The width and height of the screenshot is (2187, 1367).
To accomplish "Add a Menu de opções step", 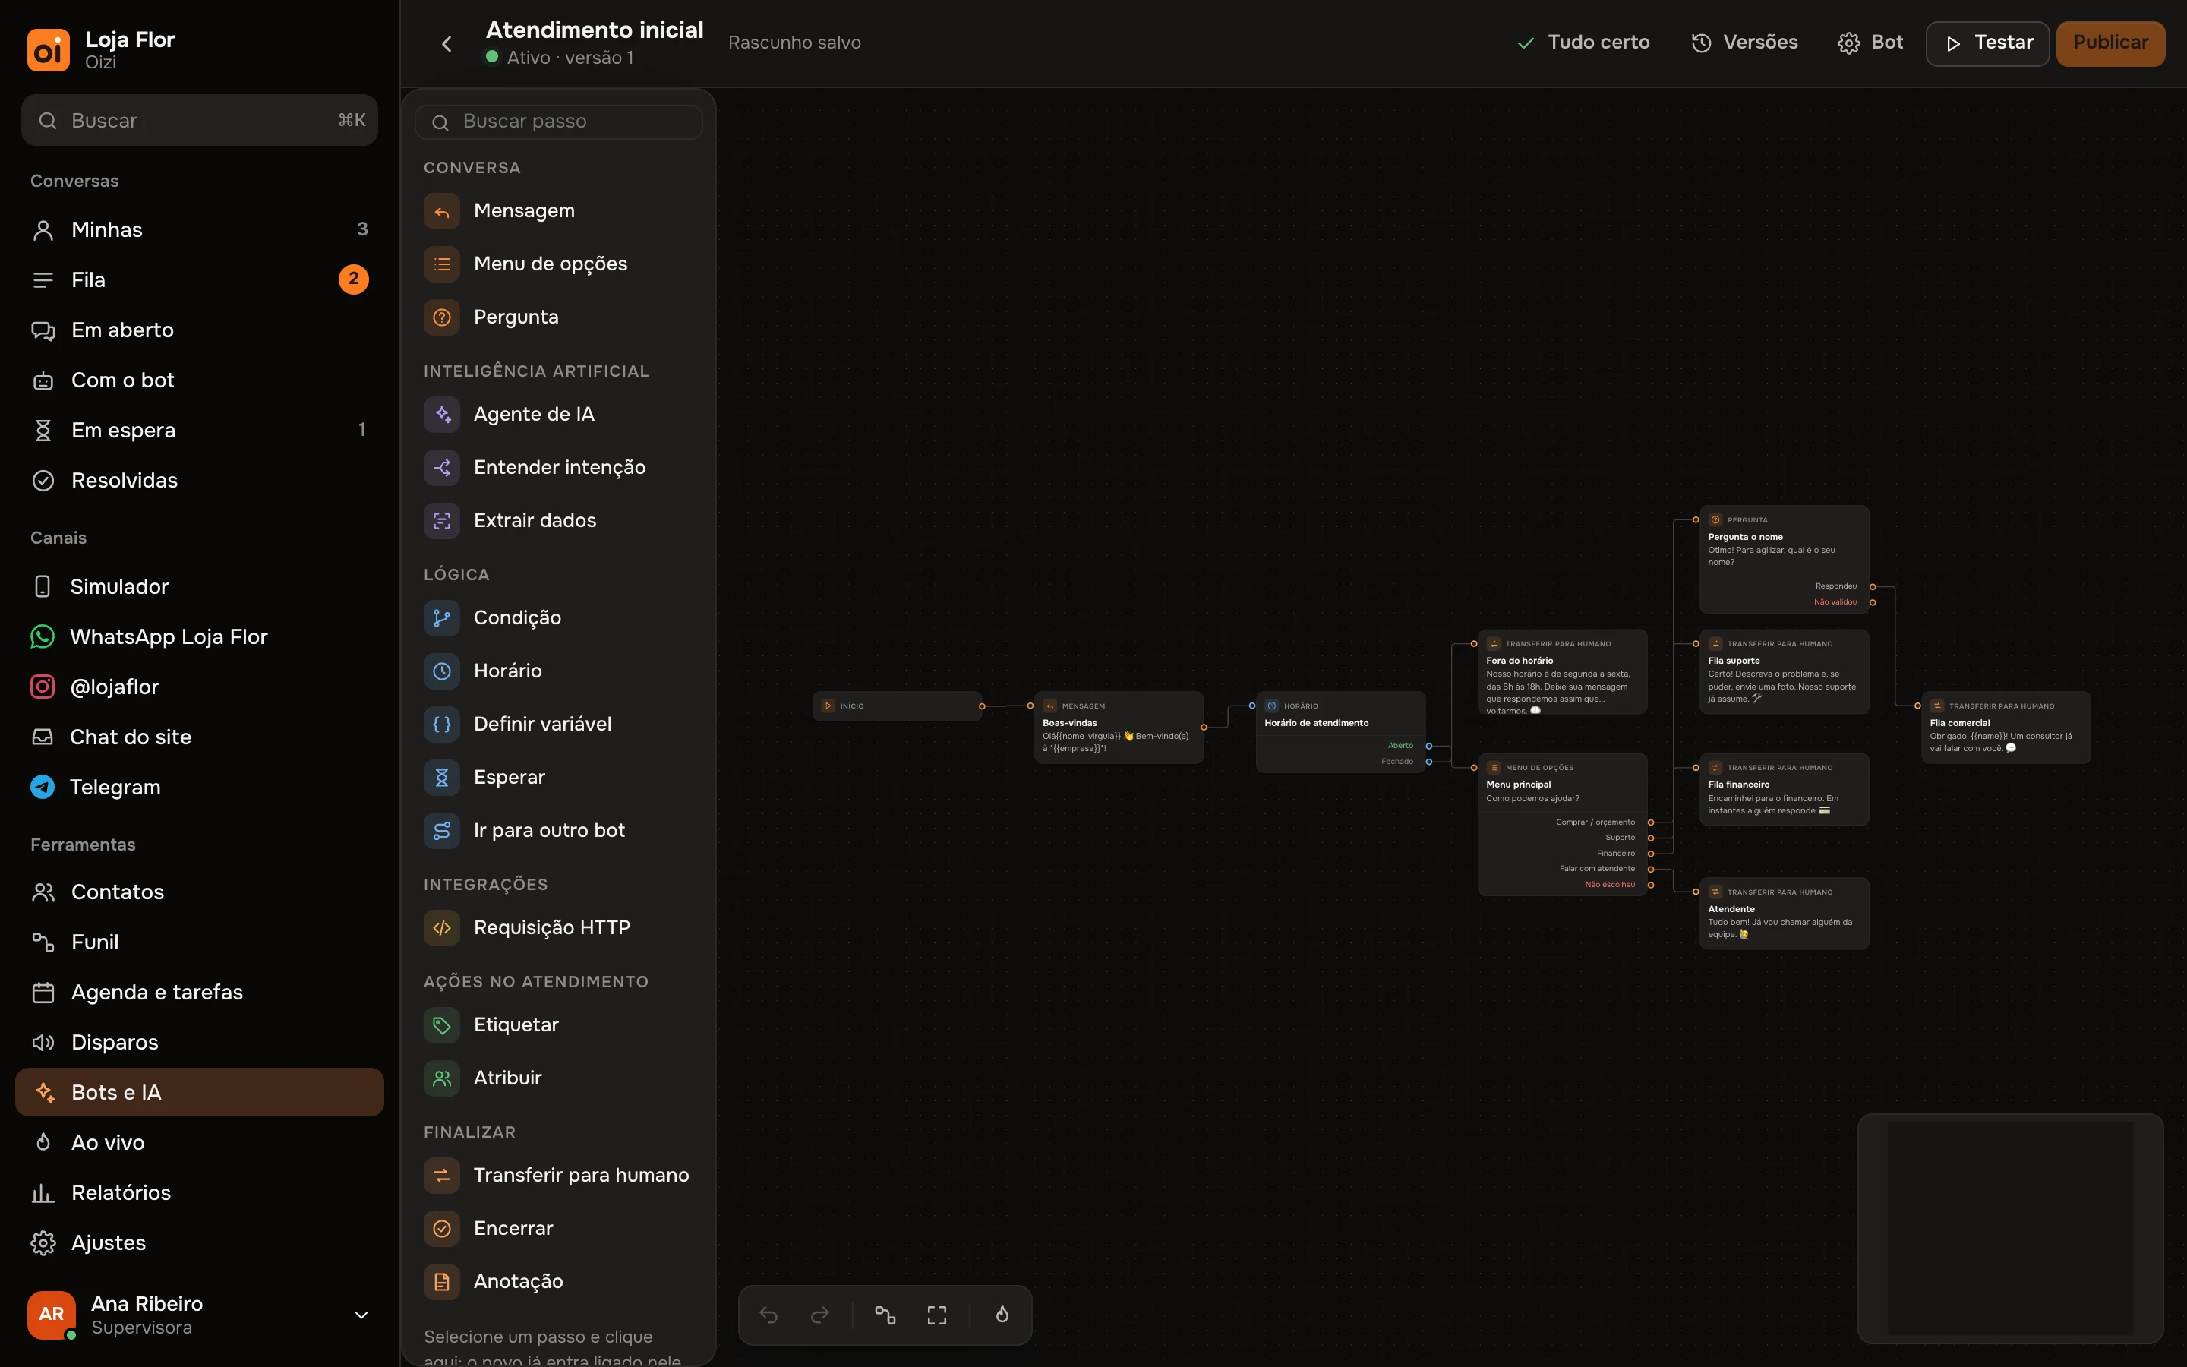I will (x=557, y=264).
